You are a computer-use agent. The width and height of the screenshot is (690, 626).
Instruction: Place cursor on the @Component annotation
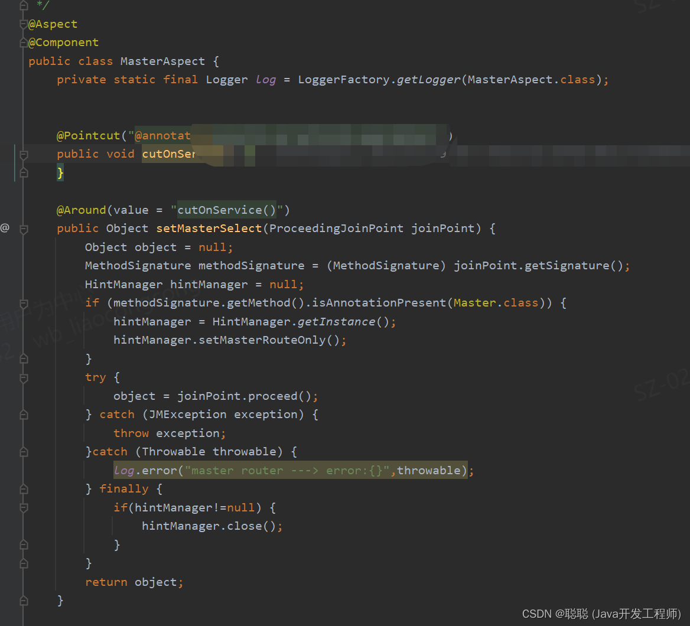coord(63,43)
